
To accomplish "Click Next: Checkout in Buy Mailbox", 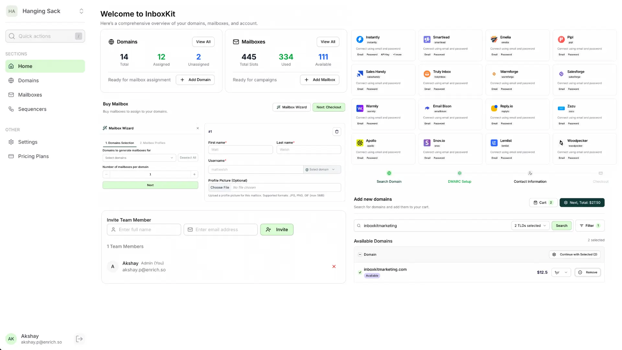I will [328, 107].
